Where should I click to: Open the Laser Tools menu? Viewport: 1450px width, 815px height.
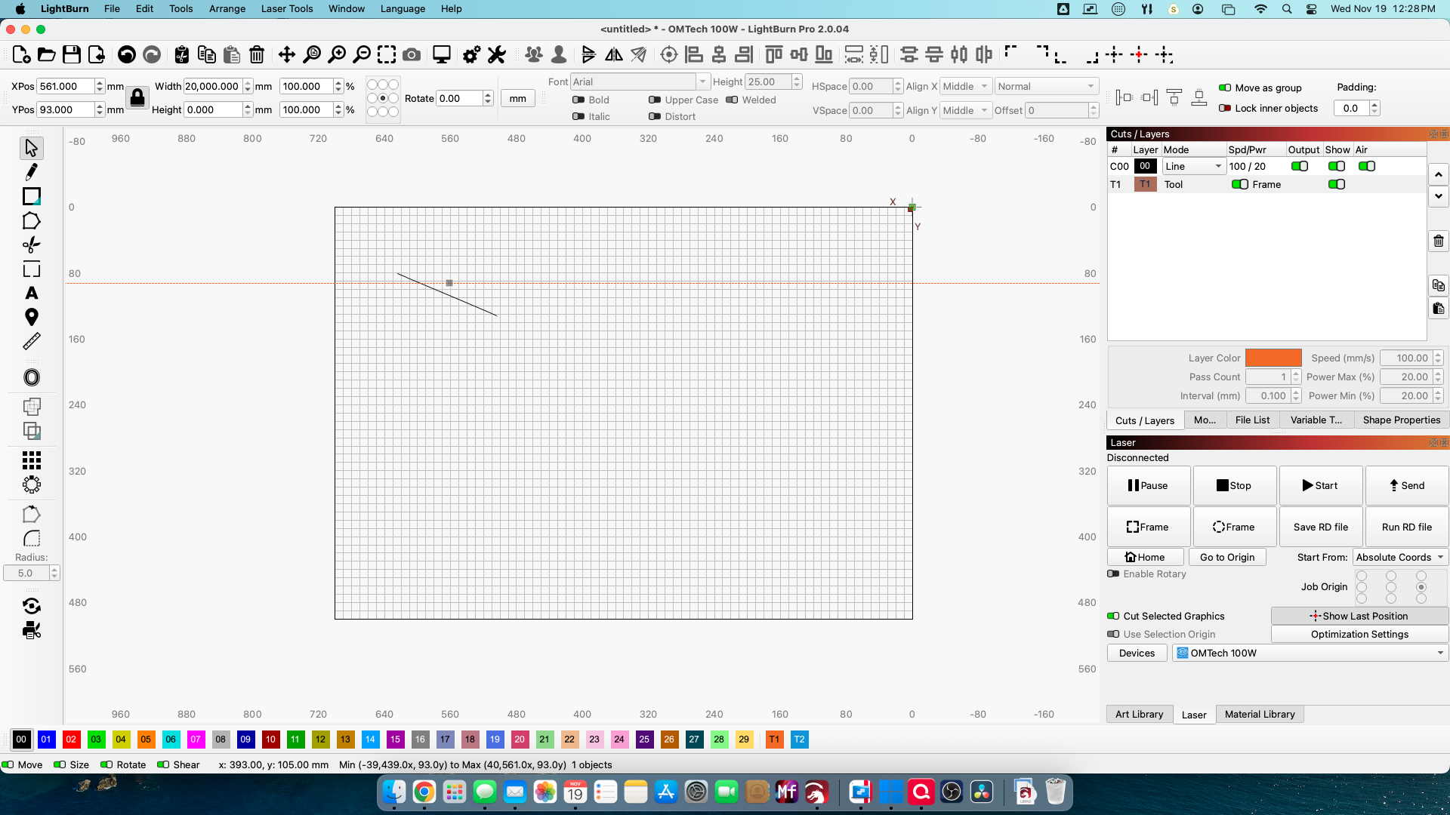coord(286,9)
